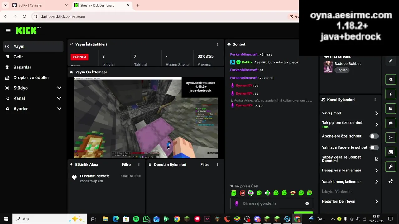Open the browser tab search dropdown

click(x=5, y=5)
